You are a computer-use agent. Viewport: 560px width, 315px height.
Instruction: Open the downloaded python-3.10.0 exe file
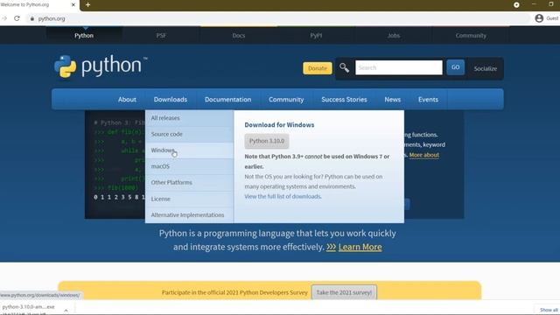(29, 307)
